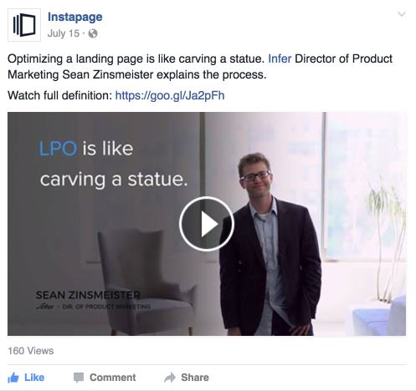Like the post via Like label
Screen dimensions: 416x391
[x=34, y=378]
